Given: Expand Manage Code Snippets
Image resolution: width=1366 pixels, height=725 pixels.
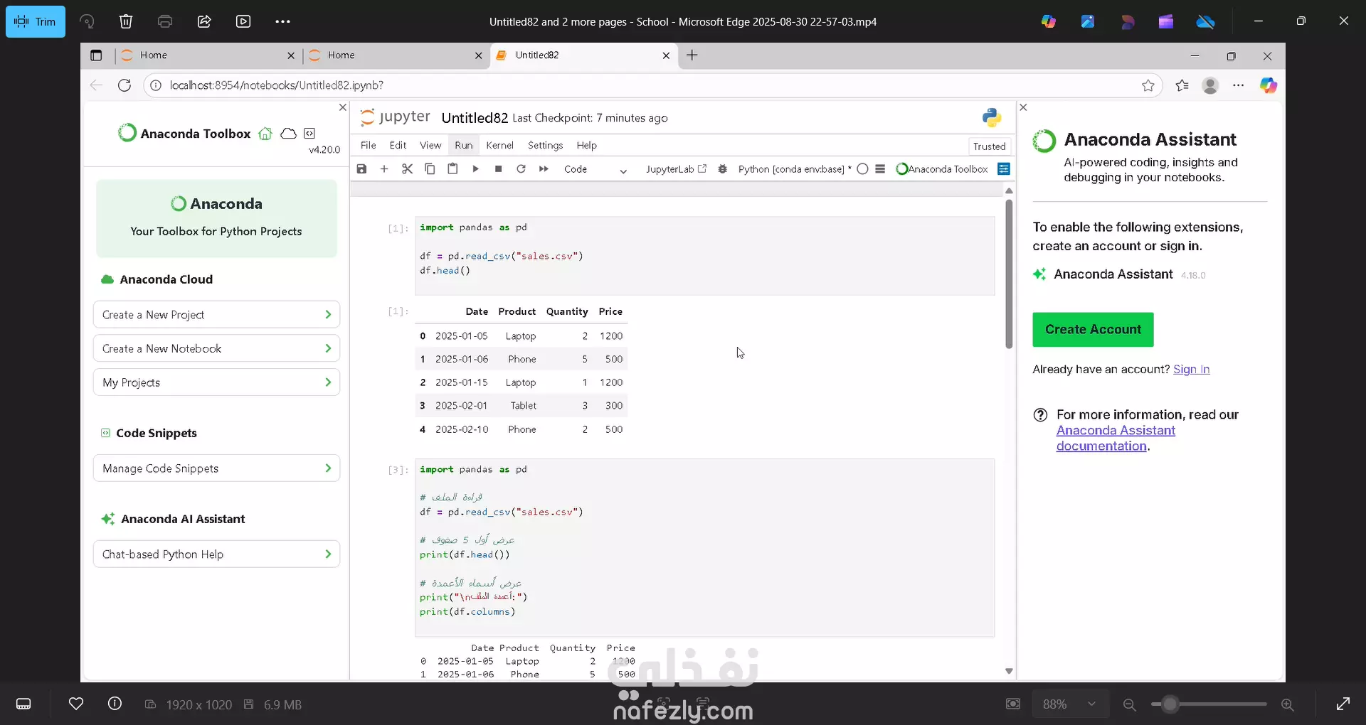Looking at the screenshot, I should point(216,468).
